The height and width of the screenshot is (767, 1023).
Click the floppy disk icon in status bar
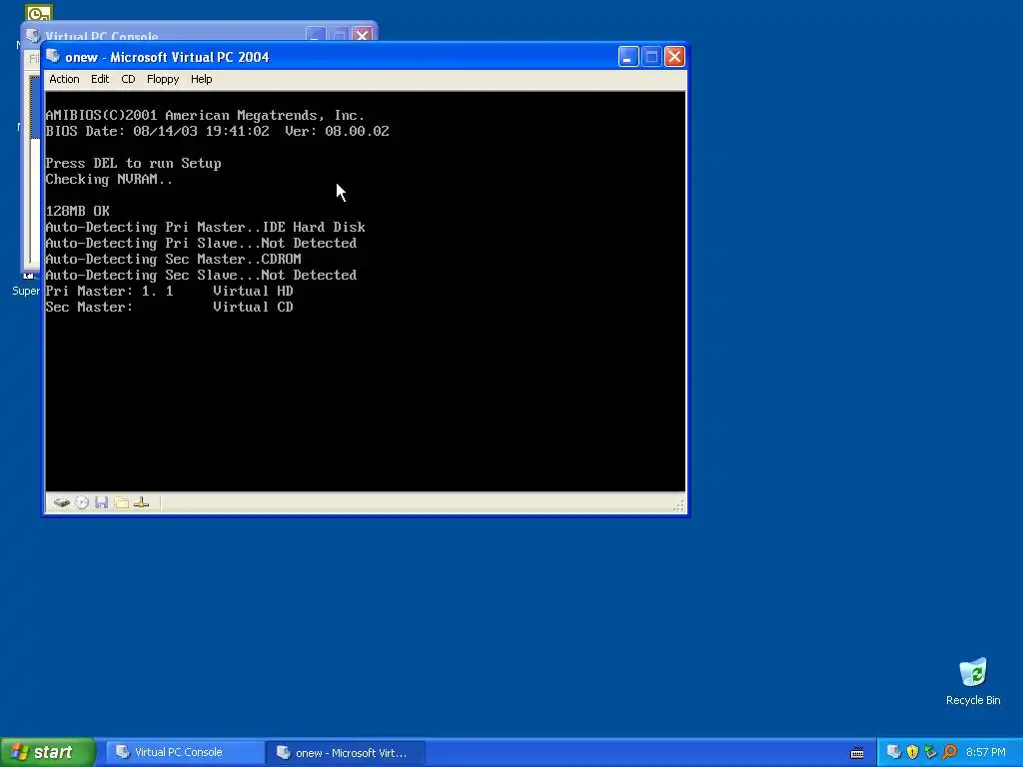pyautogui.click(x=101, y=502)
